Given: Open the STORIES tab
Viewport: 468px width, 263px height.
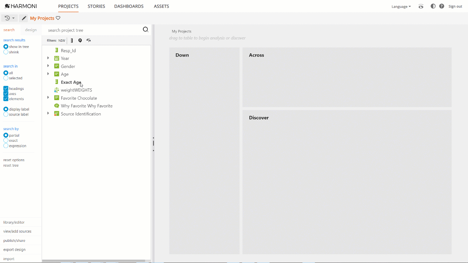Looking at the screenshot, I should click(x=97, y=6).
